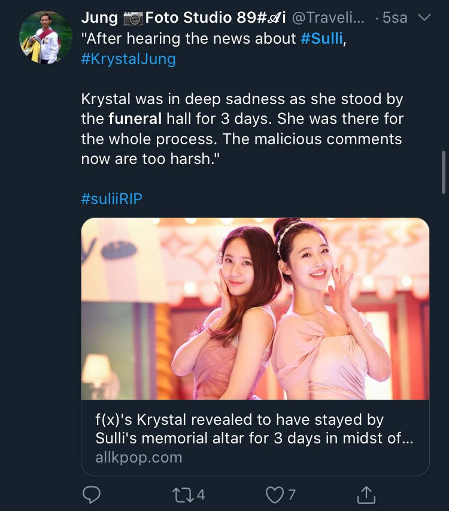The width and height of the screenshot is (449, 511).
Task: Click the bold word "funeral" in the tweet
Action: (x=135, y=118)
